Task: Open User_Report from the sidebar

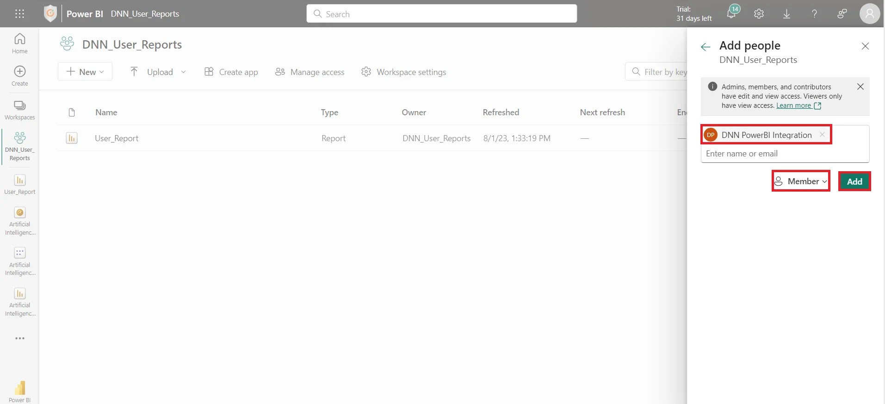Action: point(19,184)
